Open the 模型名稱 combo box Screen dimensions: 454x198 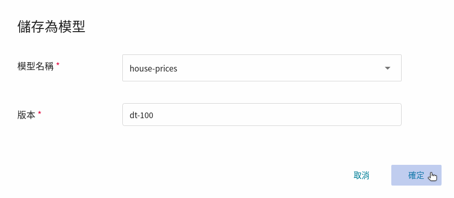[262, 68]
